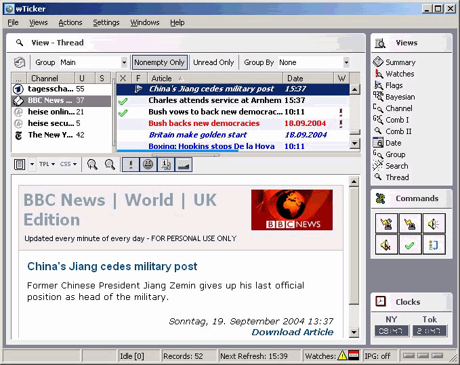Screen dimensions: 460x365
Task: Open the Search view
Action: tap(390, 166)
